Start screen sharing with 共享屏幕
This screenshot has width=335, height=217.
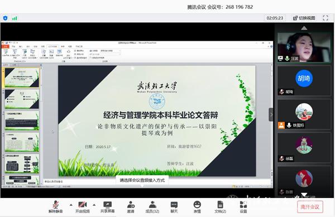click(x=107, y=207)
